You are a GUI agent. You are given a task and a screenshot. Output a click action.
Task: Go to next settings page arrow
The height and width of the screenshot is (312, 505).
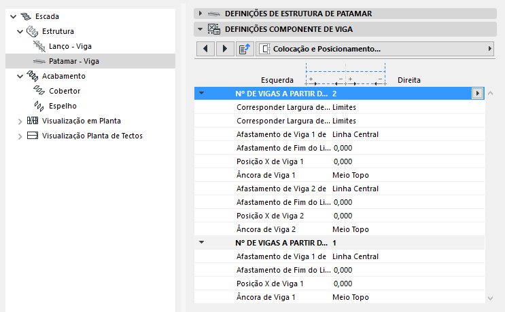pos(225,49)
